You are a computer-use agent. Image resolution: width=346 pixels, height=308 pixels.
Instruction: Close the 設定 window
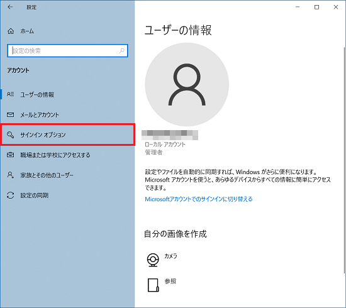click(336, 7)
